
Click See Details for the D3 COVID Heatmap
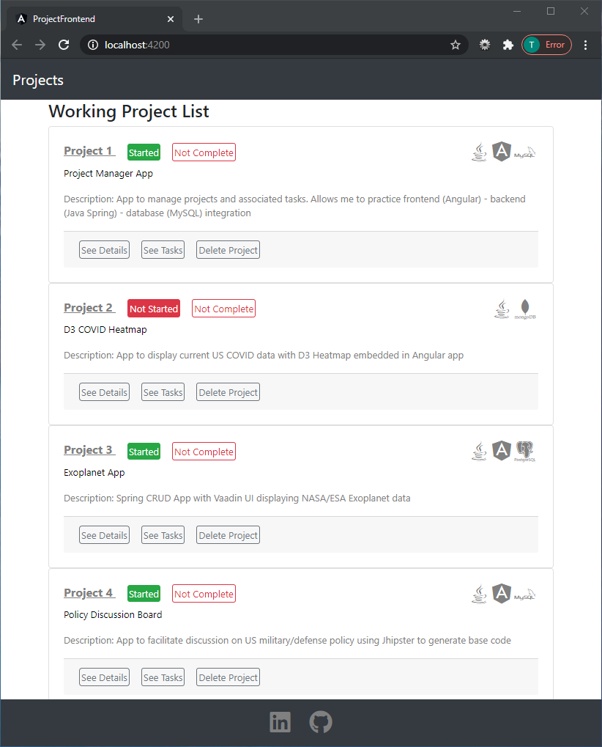click(x=104, y=391)
